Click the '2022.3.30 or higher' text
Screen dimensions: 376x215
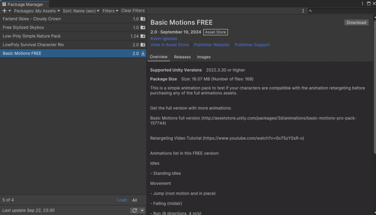[226, 70]
